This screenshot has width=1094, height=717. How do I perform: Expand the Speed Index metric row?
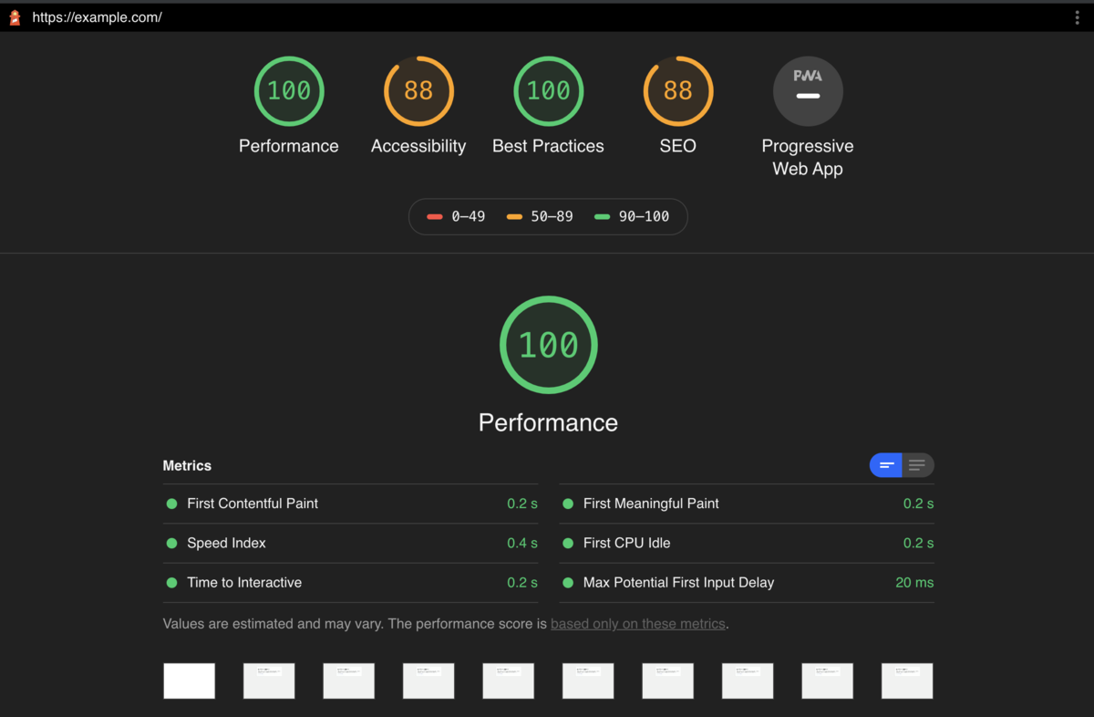350,543
